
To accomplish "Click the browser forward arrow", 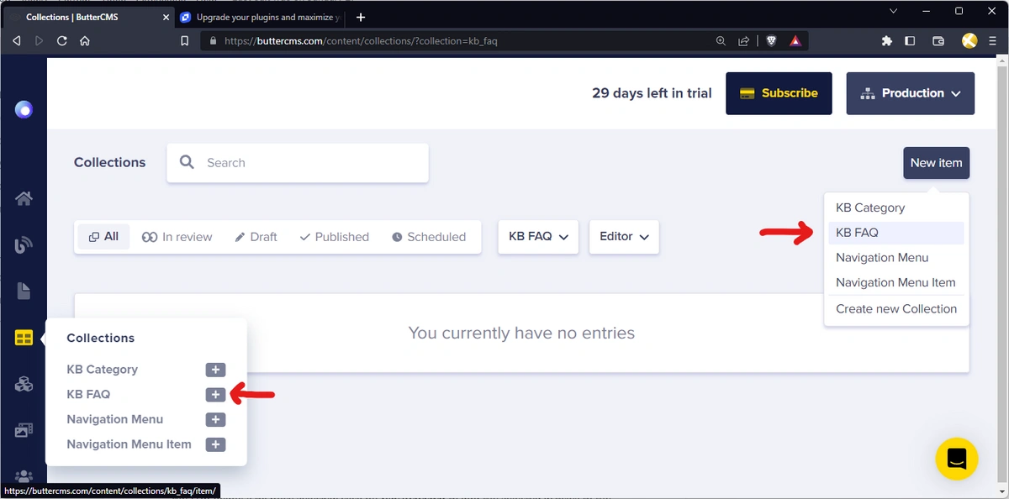I will pyautogui.click(x=39, y=40).
